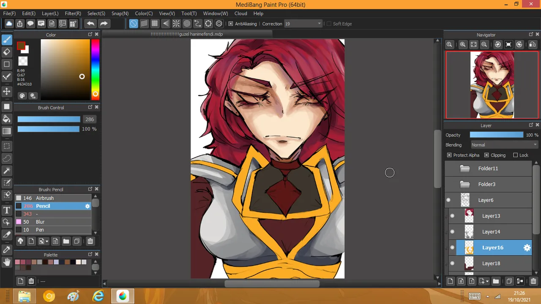Image resolution: width=541 pixels, height=304 pixels.
Task: Delete brush using brush panel trash icon
Action: point(90,242)
